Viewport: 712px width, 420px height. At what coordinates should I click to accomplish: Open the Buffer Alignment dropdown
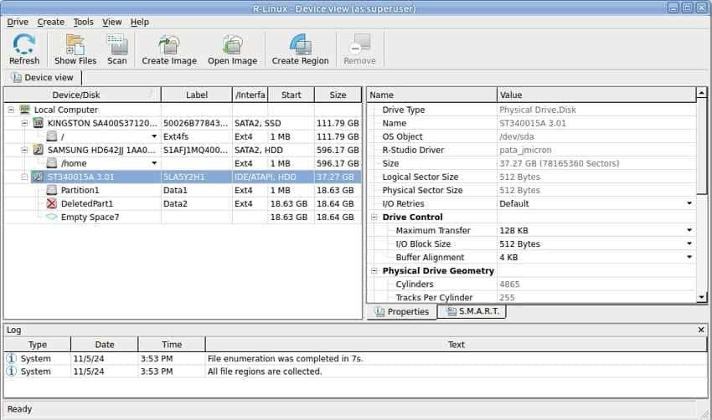click(x=689, y=257)
